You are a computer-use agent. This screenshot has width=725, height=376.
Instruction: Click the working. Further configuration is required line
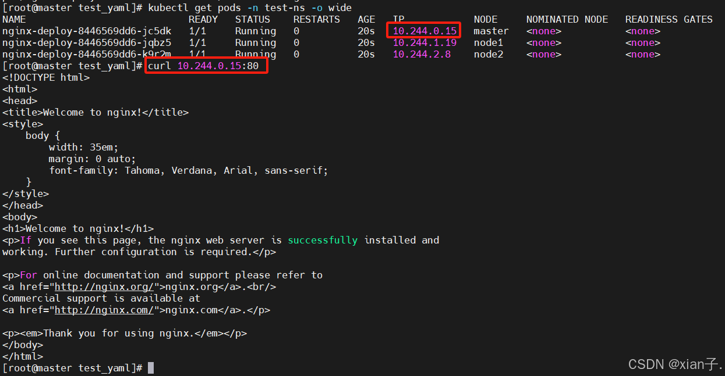139,252
